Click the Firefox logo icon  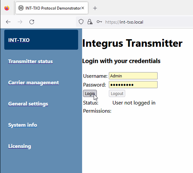7,8
